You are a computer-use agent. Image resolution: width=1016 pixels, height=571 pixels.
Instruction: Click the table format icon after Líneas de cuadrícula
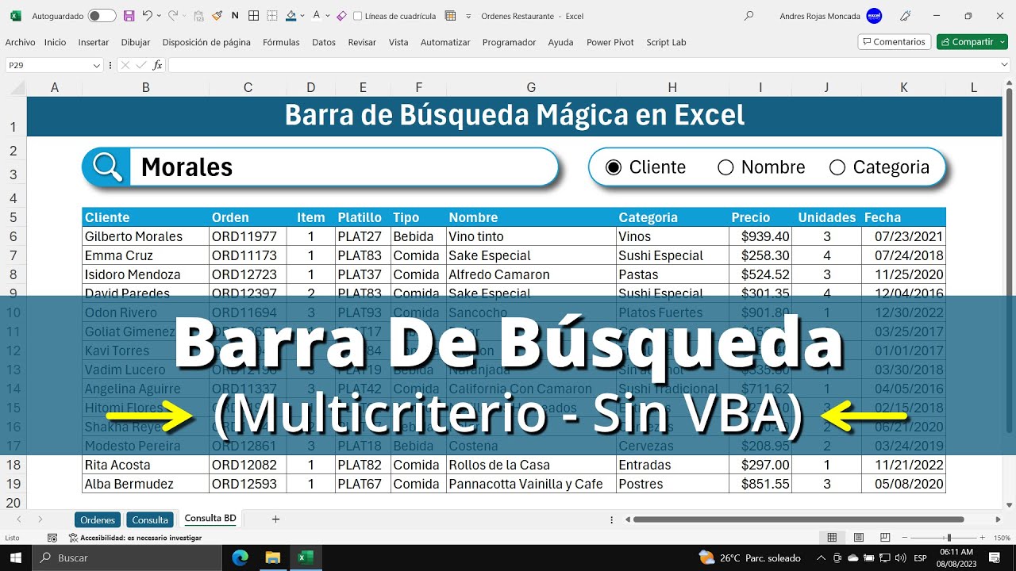(451, 16)
